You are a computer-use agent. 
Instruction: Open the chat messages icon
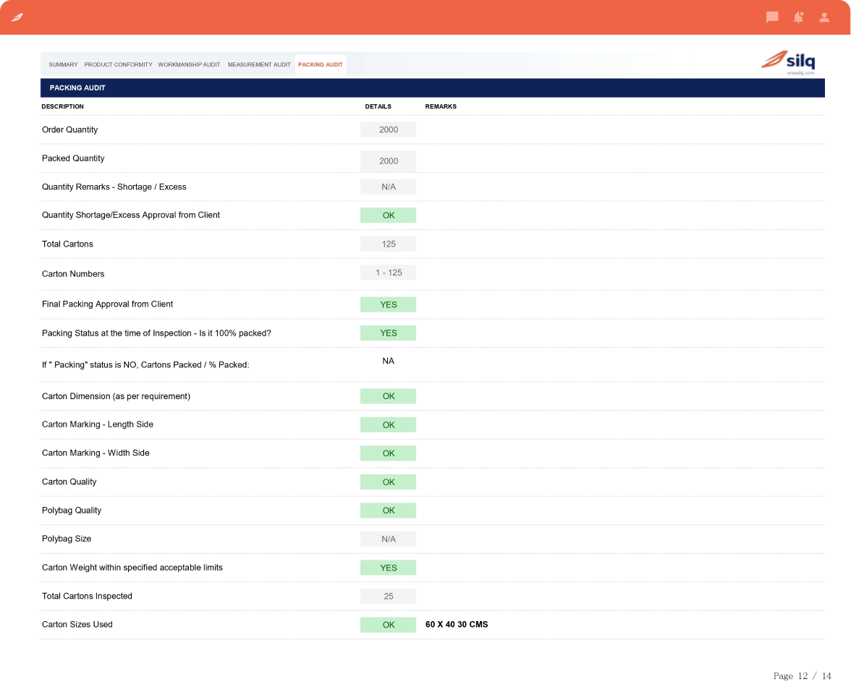click(771, 17)
